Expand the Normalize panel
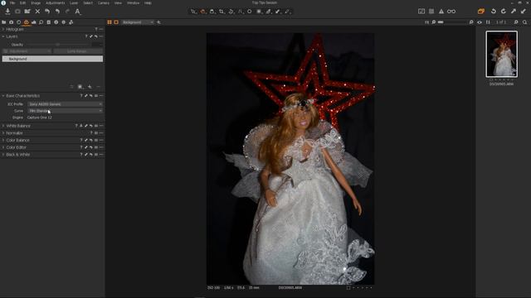This screenshot has width=531, height=298. (x=3, y=133)
